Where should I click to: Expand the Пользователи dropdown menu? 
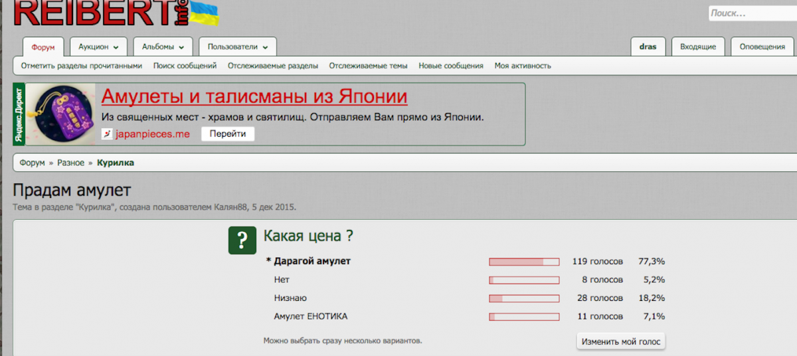238,47
